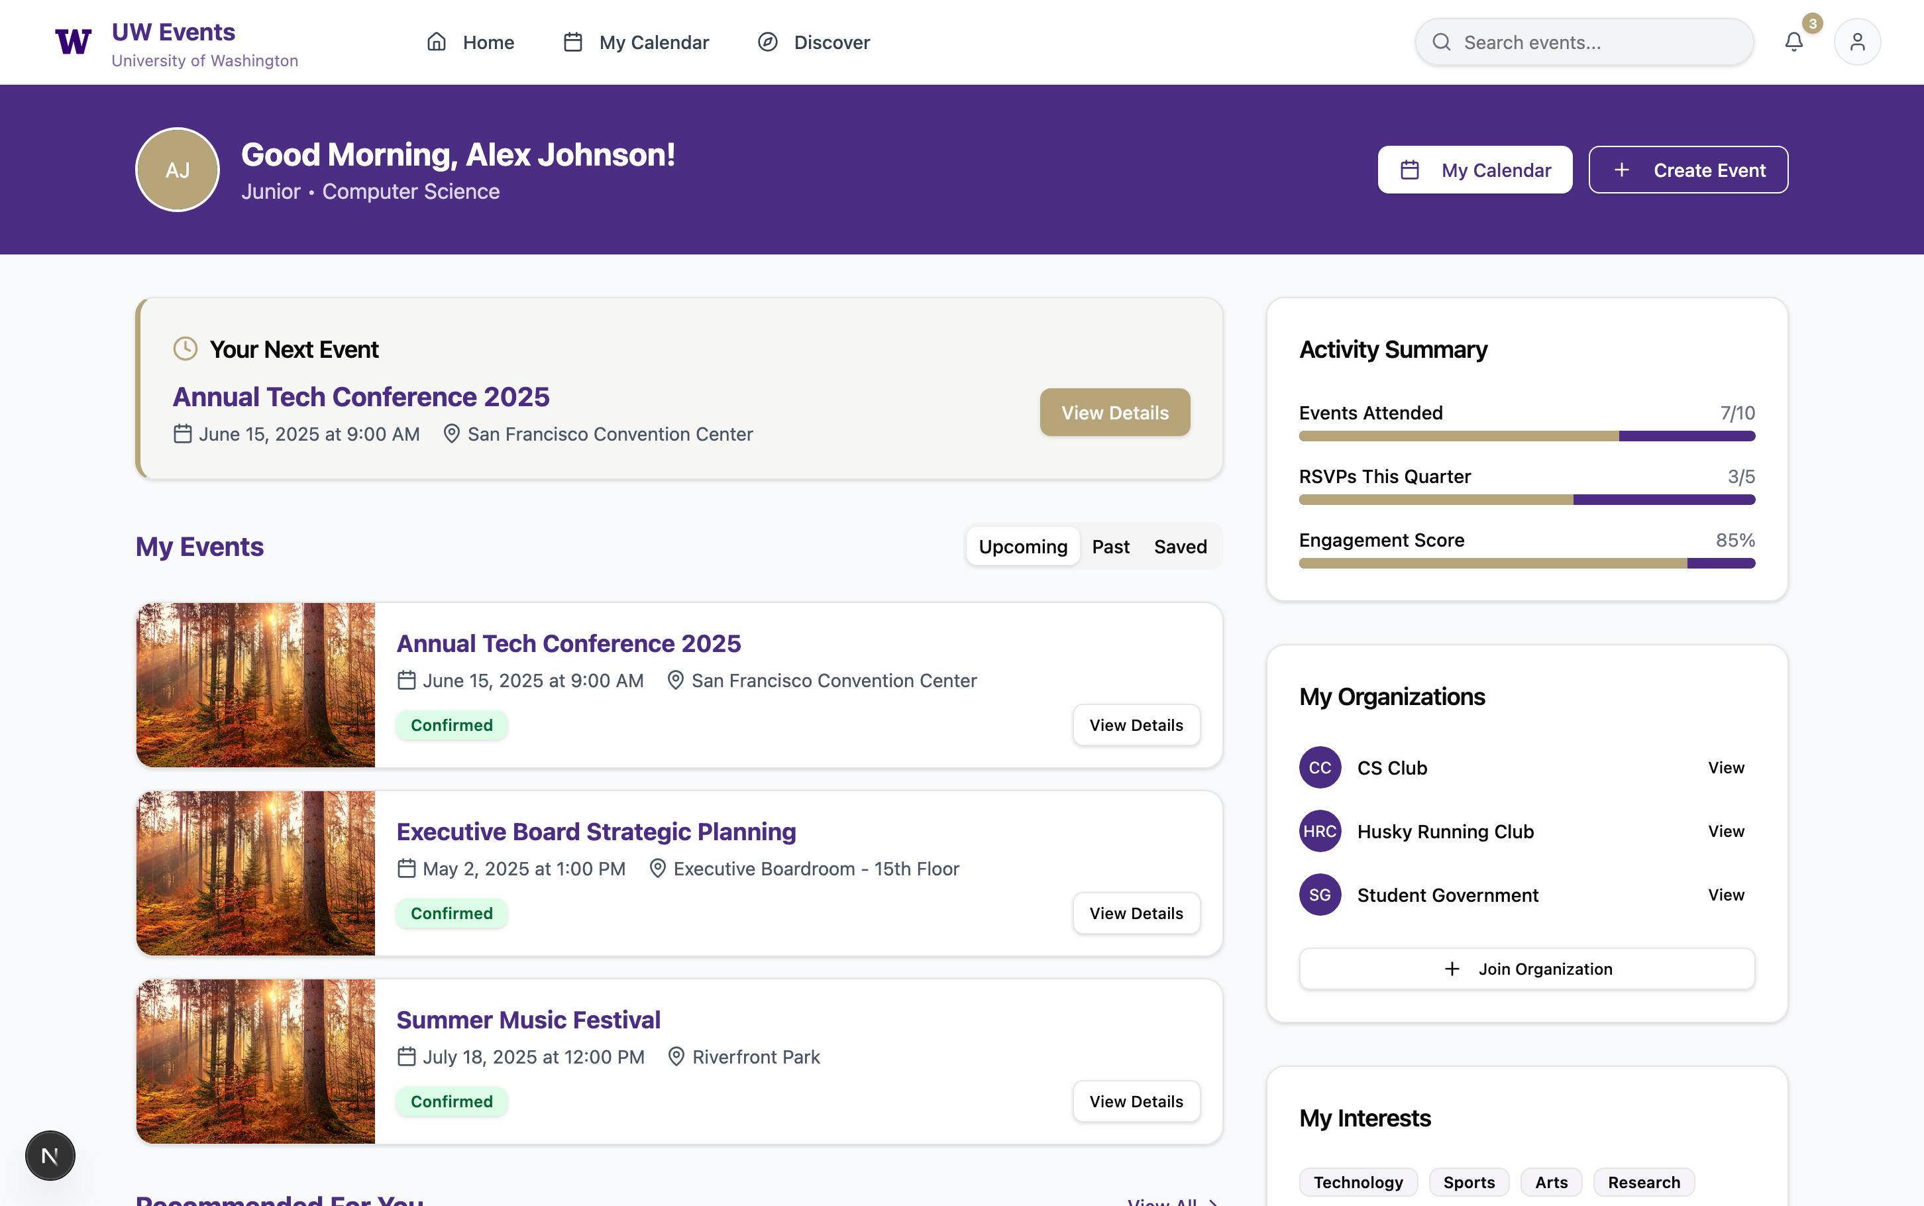1924x1206 pixels.
Task: Click the round N badge icon
Action: pos(50,1155)
